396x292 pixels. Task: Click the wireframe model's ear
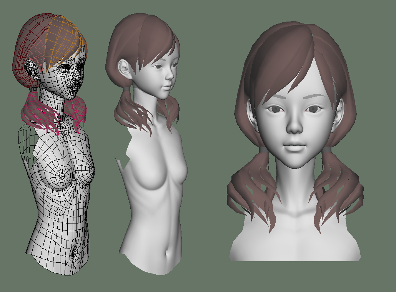click(x=30, y=69)
